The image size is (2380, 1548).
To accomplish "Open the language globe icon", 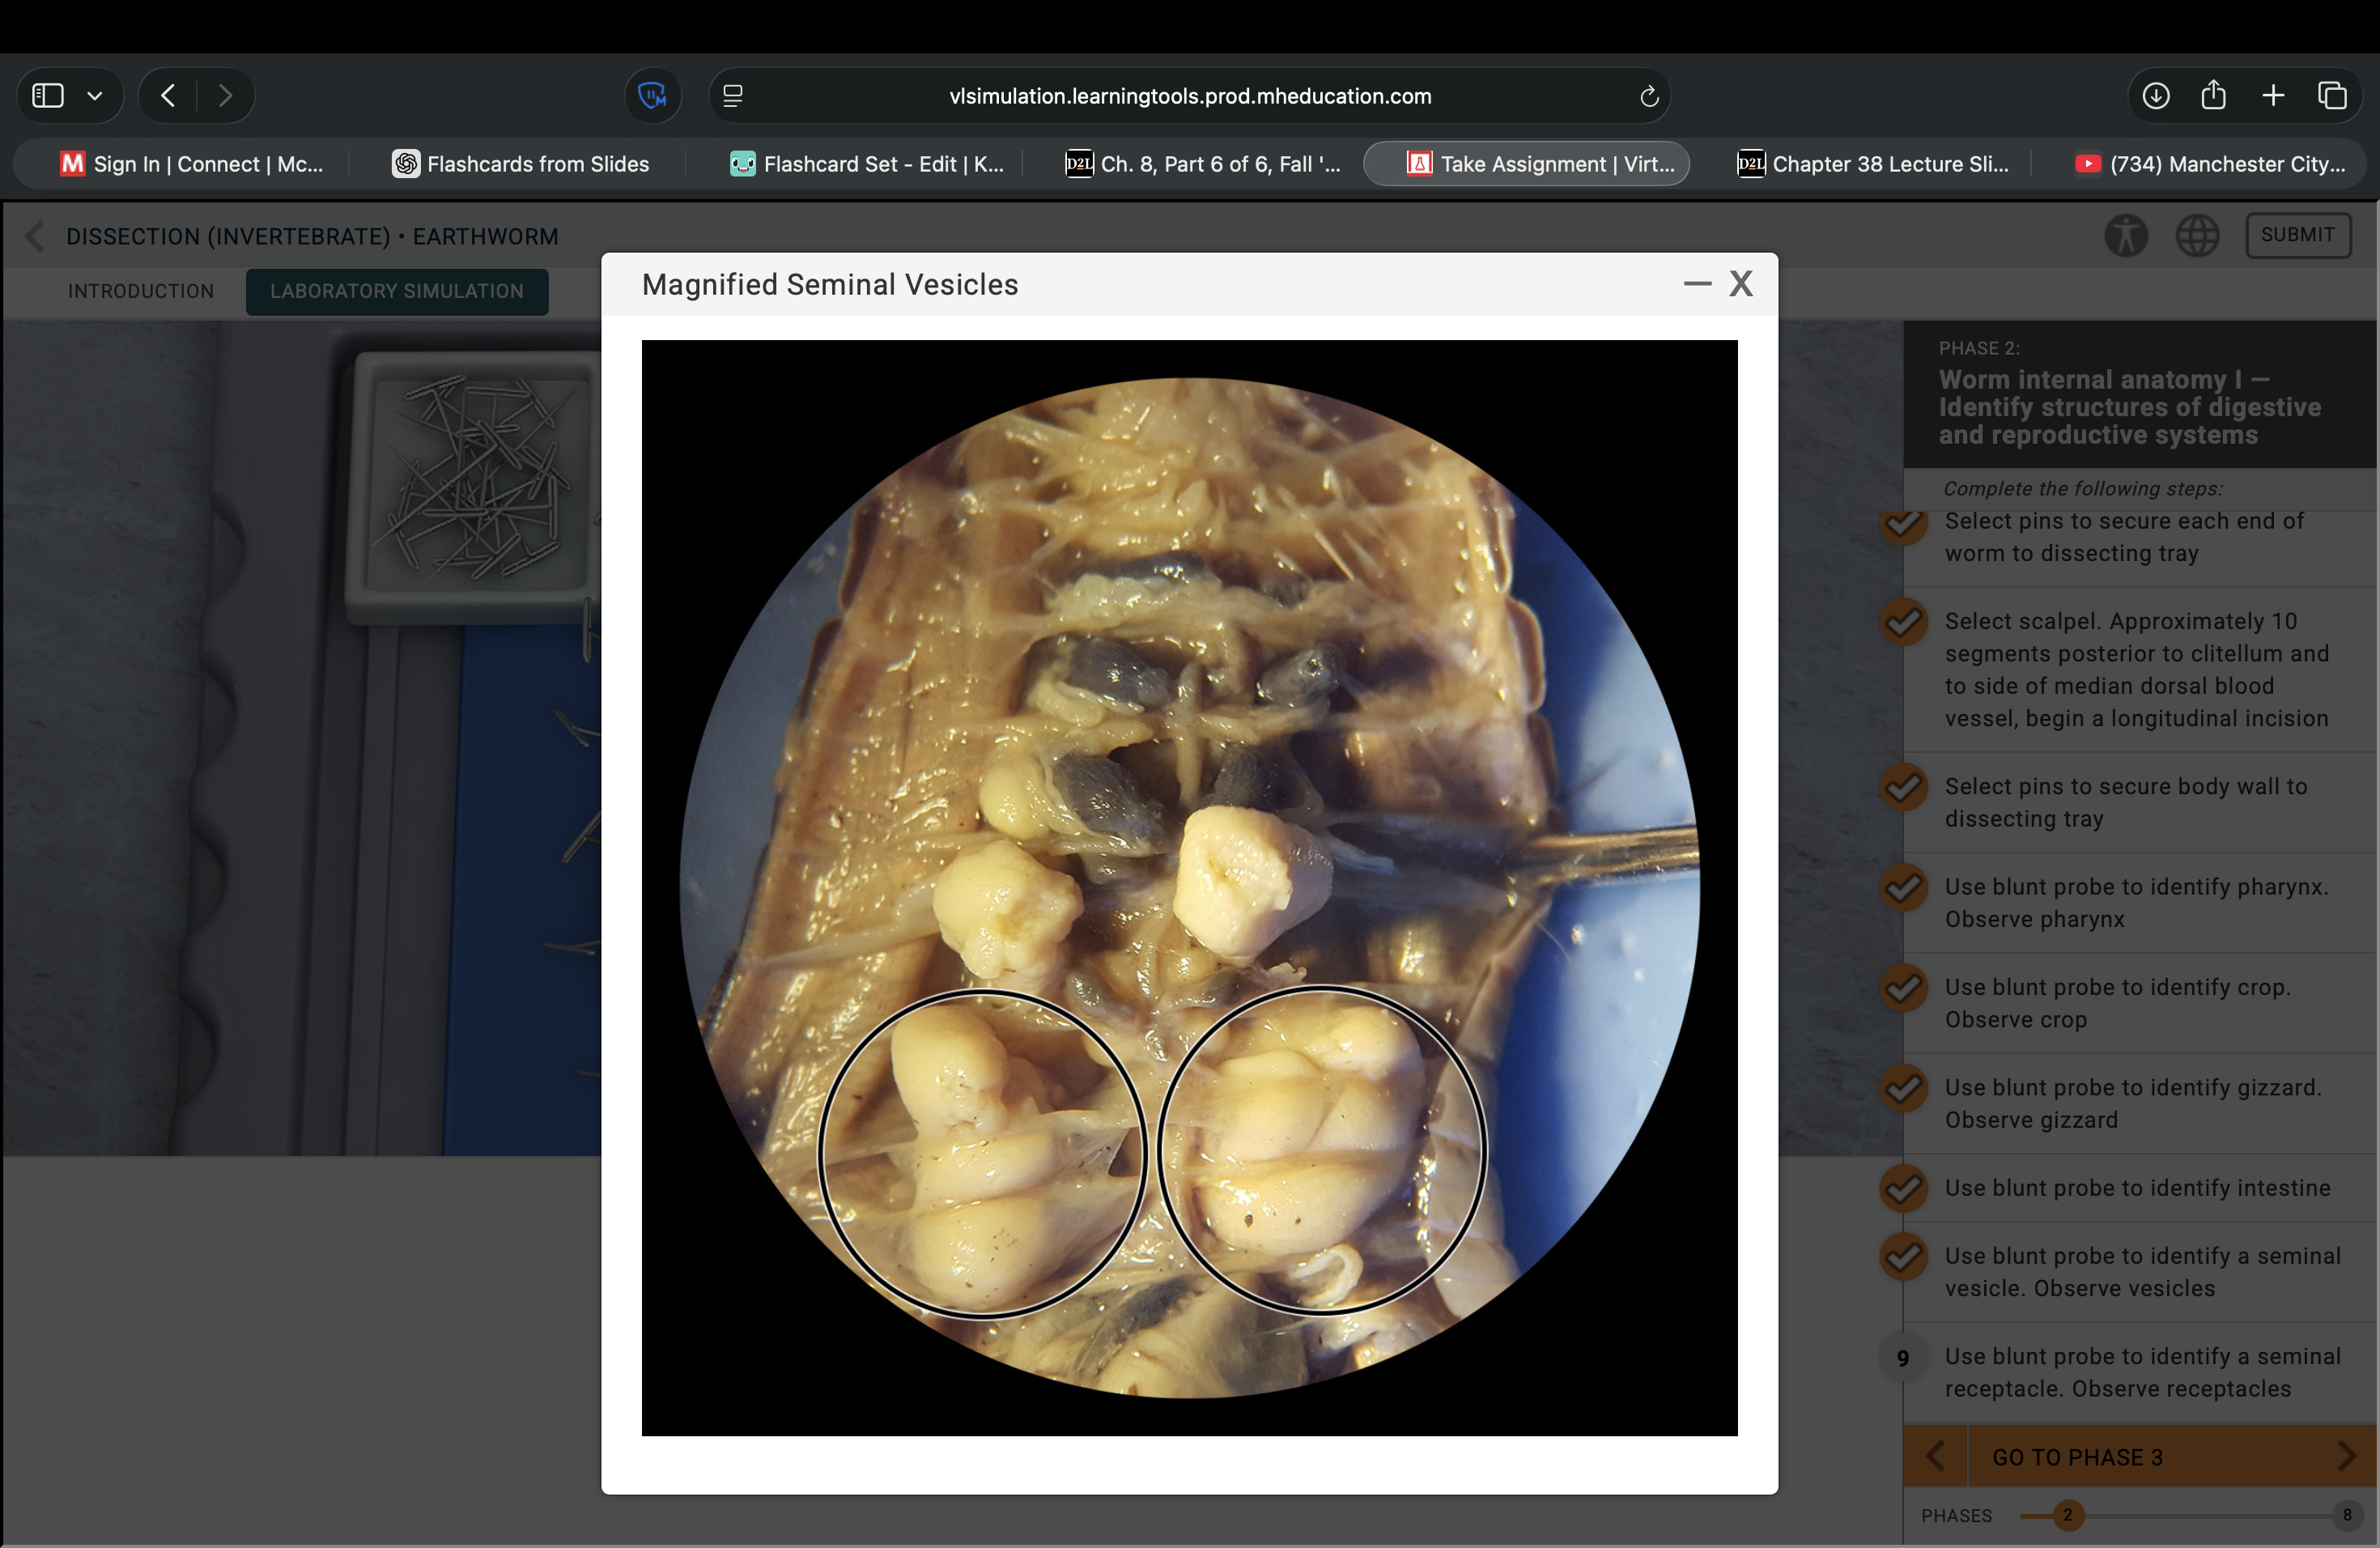I will pyautogui.click(x=2197, y=236).
